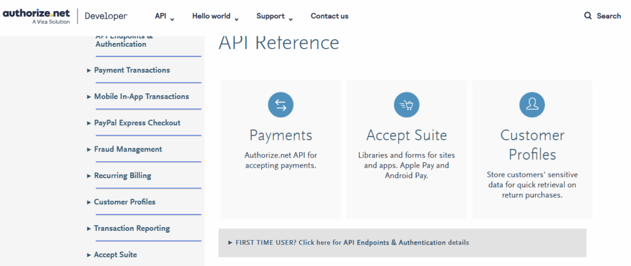Click 'Store customers' sensitive data' description
This screenshot has width=631, height=266.
coord(532,185)
